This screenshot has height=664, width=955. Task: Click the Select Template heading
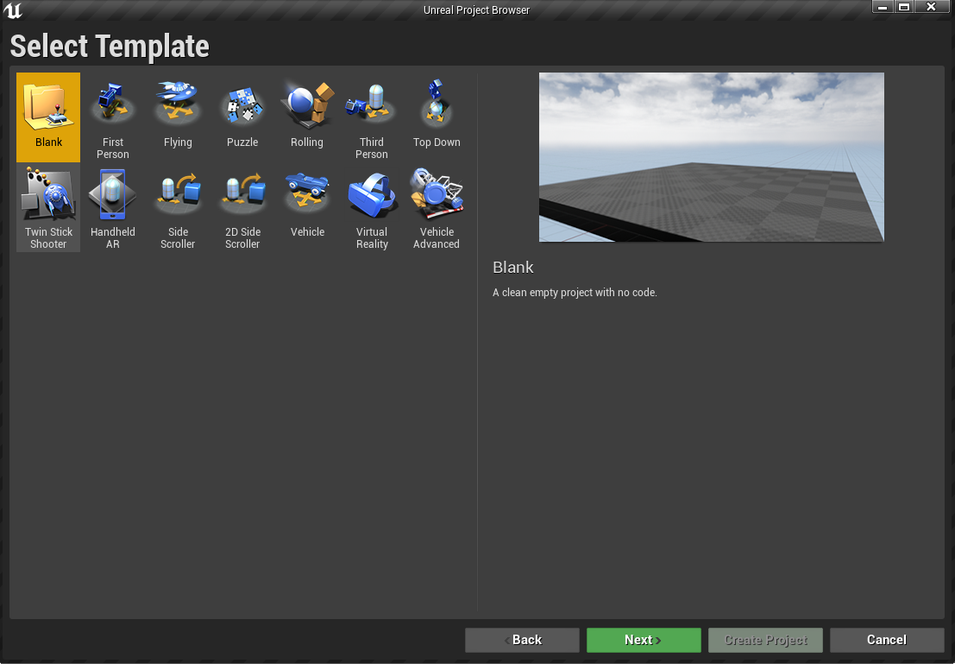(x=110, y=47)
